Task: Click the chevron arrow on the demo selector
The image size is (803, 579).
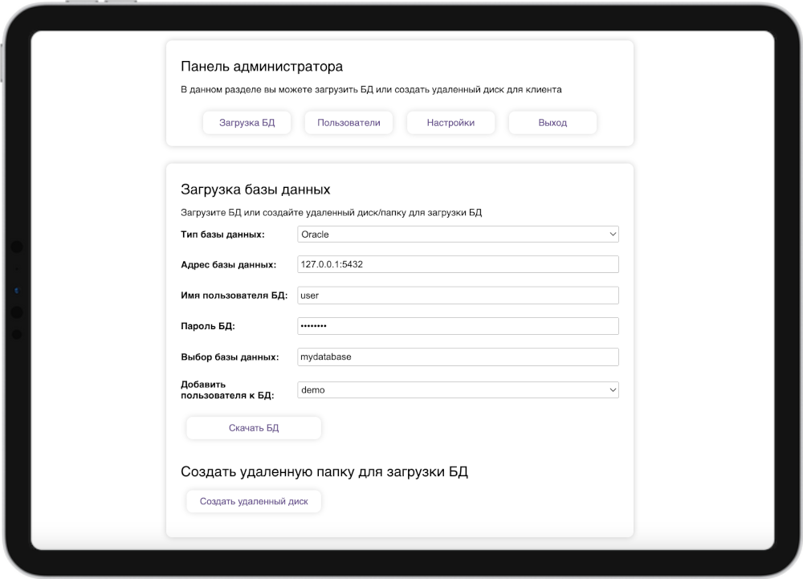Action: 613,389
